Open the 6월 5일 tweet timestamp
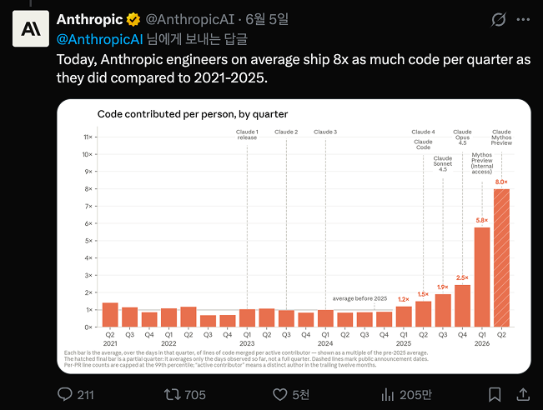Image resolution: width=543 pixels, height=410 pixels. (x=267, y=19)
